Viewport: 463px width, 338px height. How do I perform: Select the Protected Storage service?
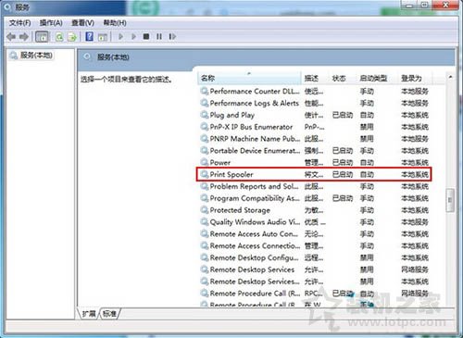[314, 210]
